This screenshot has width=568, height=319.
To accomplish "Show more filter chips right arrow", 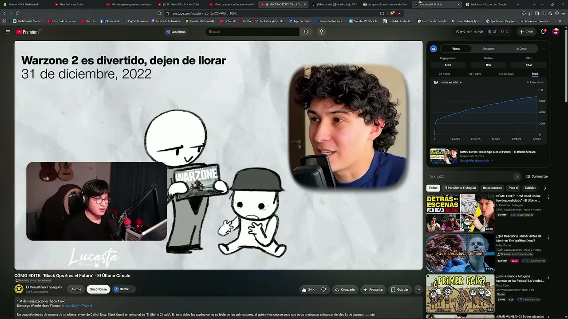I will (545, 188).
